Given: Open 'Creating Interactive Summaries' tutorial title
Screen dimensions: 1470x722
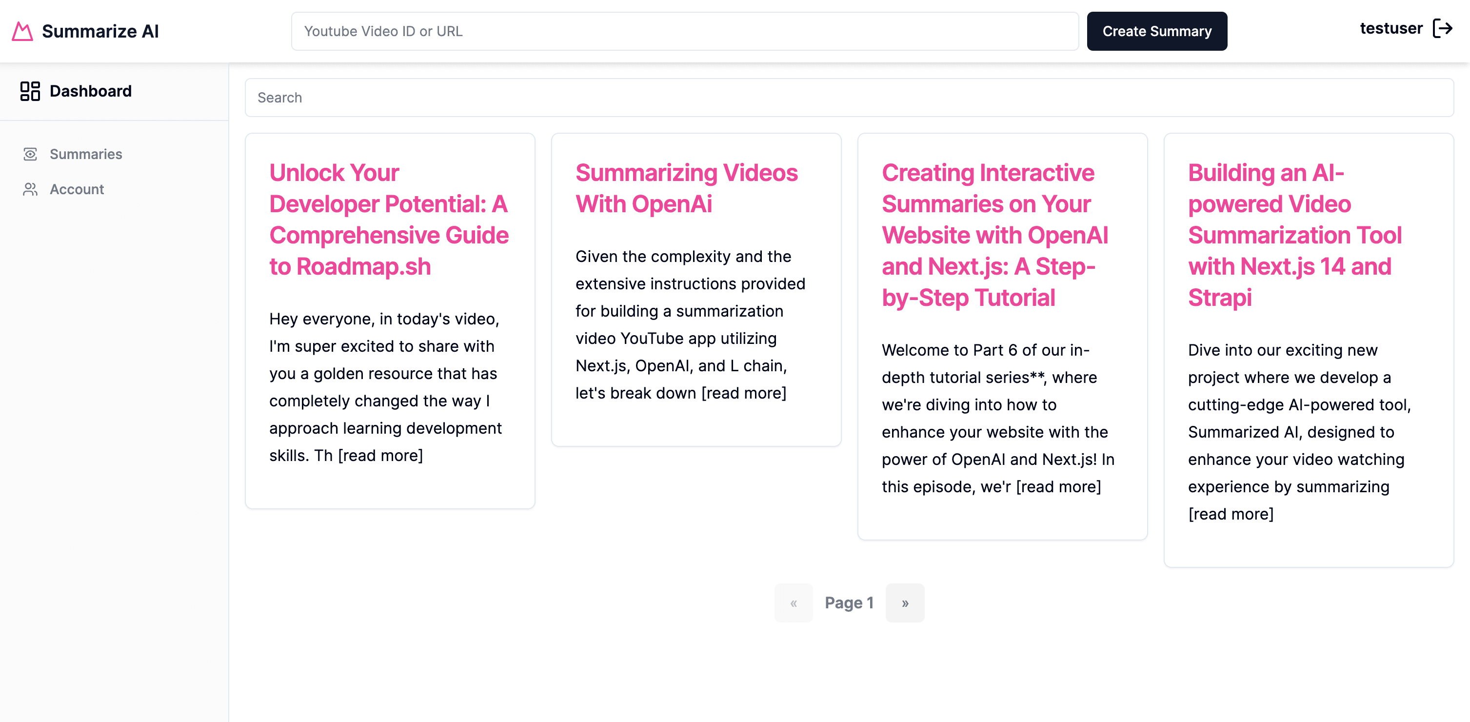Looking at the screenshot, I should tap(995, 235).
